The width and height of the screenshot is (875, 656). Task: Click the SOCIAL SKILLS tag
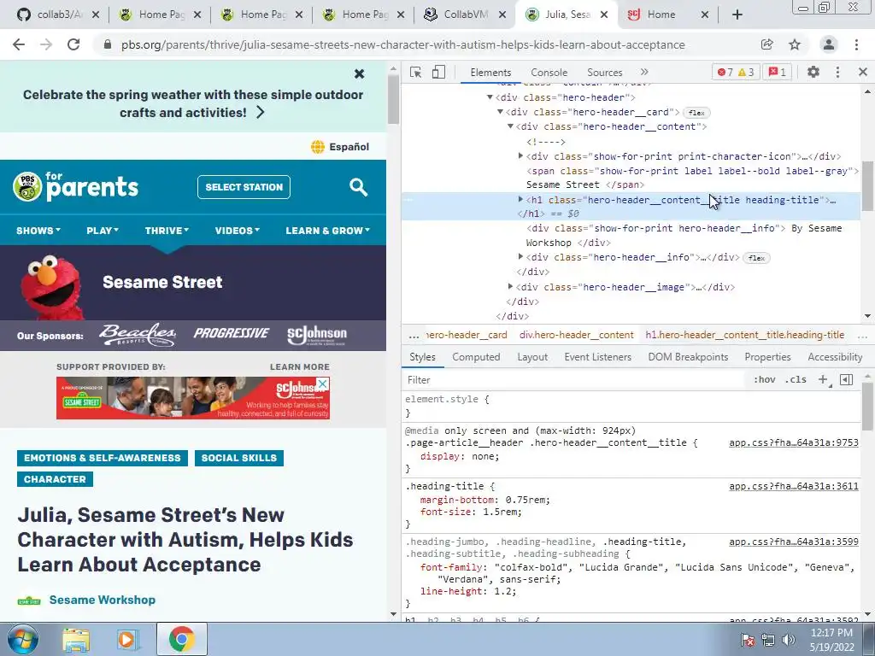click(x=239, y=458)
